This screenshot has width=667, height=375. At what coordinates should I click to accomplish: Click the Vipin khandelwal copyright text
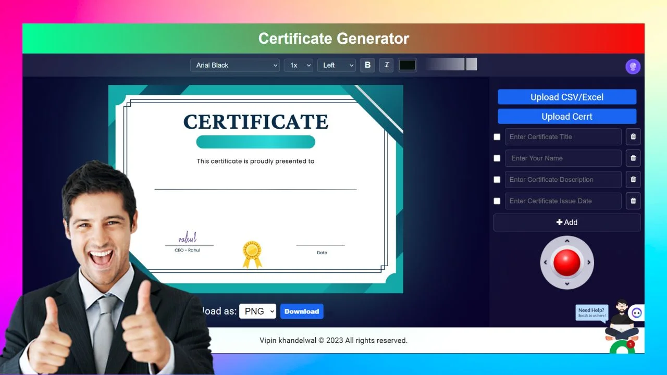[x=333, y=341]
